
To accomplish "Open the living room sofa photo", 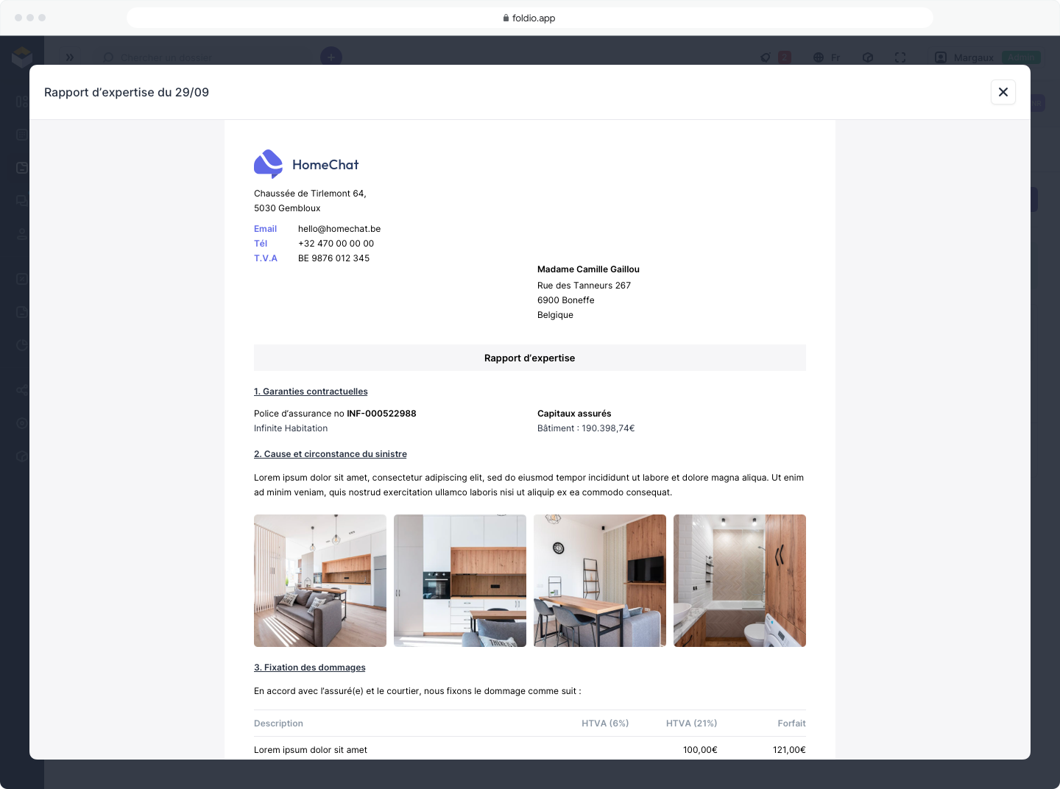I will (320, 581).
